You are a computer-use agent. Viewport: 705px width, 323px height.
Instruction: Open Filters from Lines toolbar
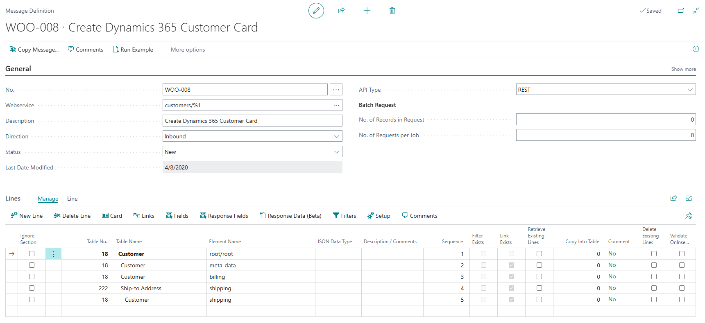tap(345, 216)
